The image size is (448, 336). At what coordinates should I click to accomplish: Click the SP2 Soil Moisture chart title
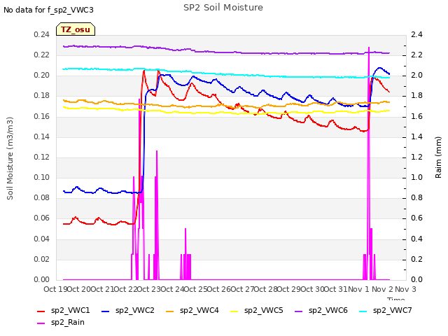pyautogui.click(x=223, y=8)
